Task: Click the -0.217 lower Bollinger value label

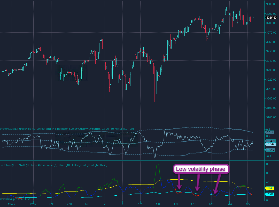Action: pyautogui.click(x=270, y=150)
